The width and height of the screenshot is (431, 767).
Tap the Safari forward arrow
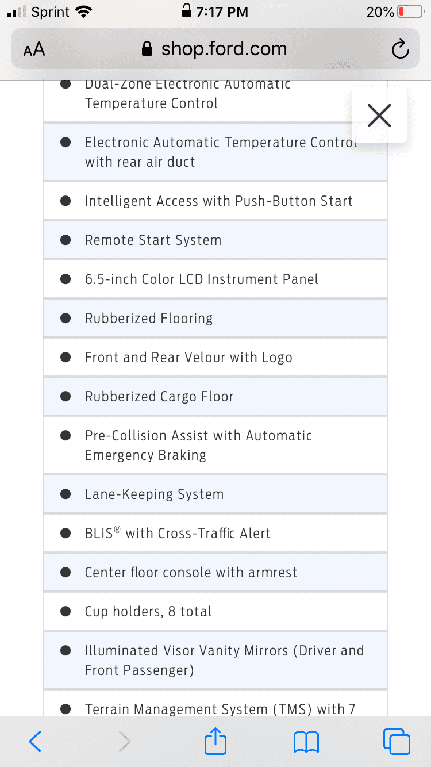[124, 742]
